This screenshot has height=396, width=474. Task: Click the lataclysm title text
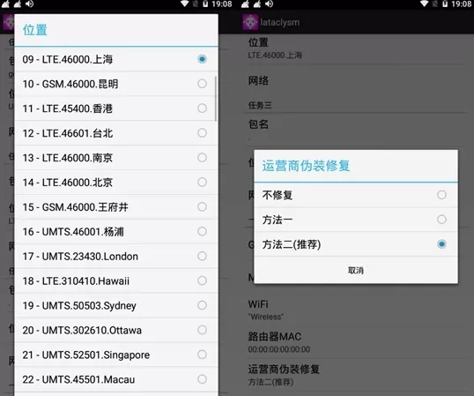[x=279, y=22]
